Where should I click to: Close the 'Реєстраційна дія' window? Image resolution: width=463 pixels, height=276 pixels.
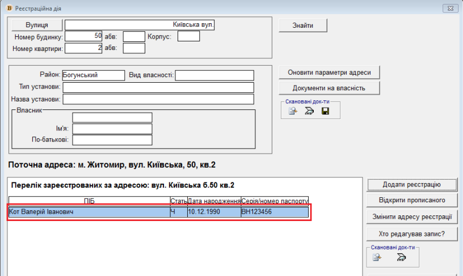pyautogui.click(x=449, y=9)
